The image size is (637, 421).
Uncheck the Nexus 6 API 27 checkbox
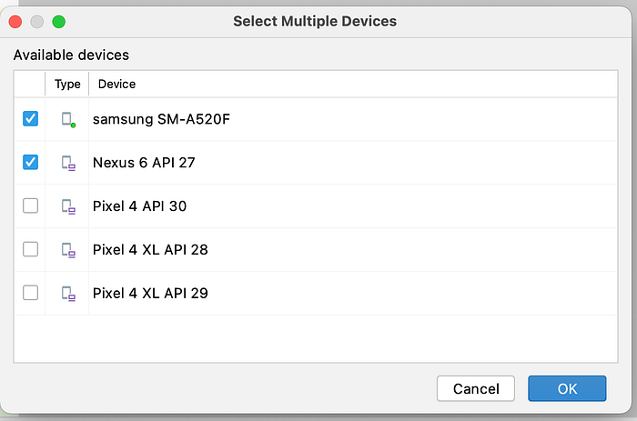[31, 163]
